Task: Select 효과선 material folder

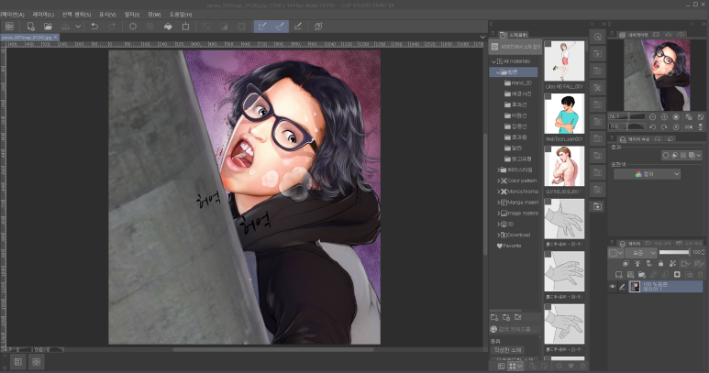Action: (515, 104)
